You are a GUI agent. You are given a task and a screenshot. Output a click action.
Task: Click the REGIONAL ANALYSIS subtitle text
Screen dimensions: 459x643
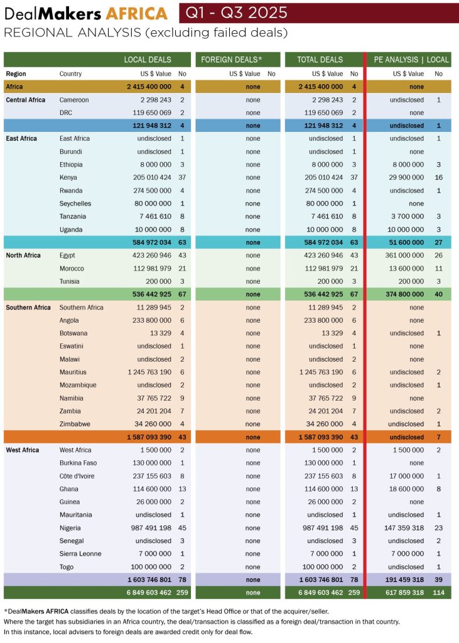tap(146, 32)
